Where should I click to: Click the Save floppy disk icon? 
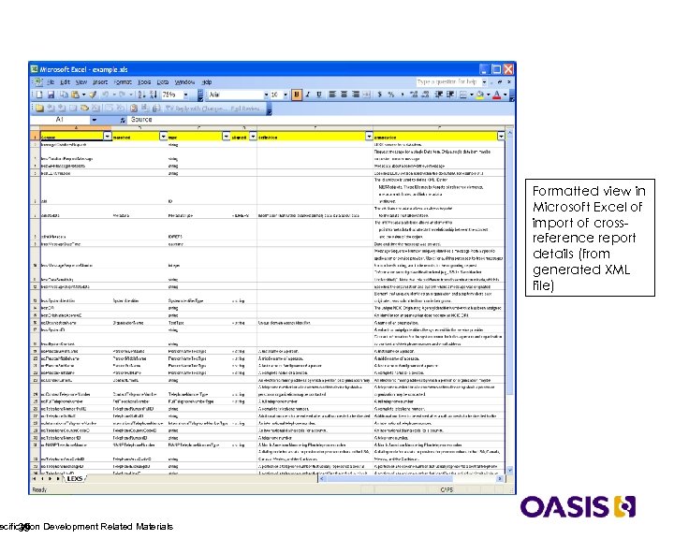coord(51,95)
